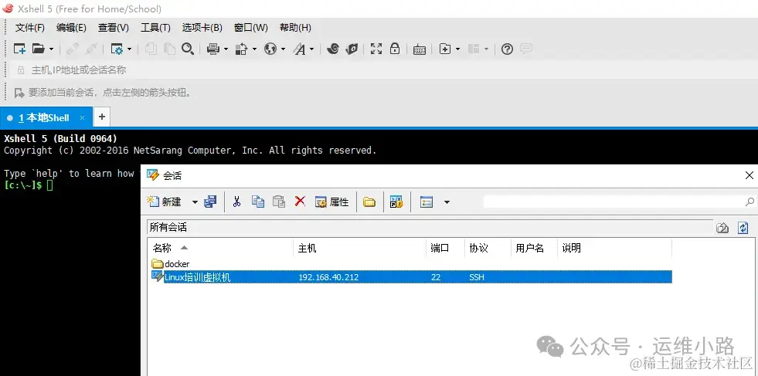This screenshot has height=376, width=758.
Task: Click the new session icon in main toolbar
Action: pos(19,49)
